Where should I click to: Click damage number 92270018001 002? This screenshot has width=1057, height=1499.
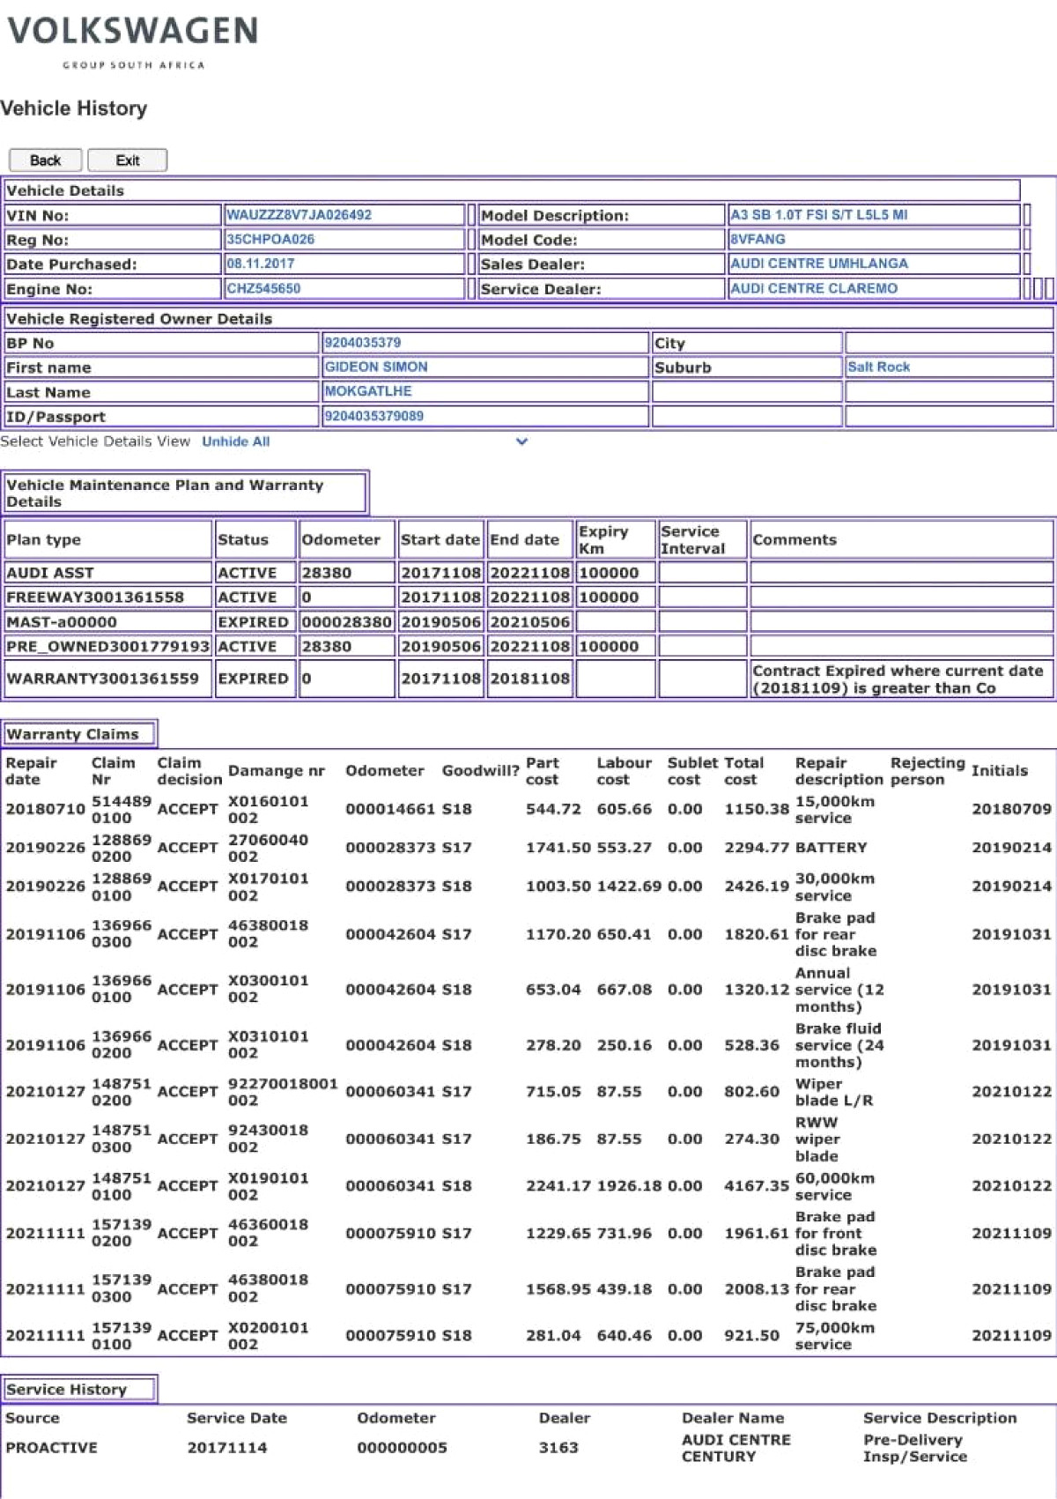[283, 1092]
